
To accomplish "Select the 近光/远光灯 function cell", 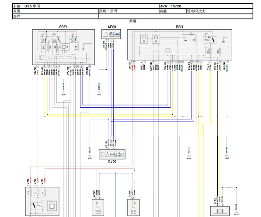I will pos(219,11).
